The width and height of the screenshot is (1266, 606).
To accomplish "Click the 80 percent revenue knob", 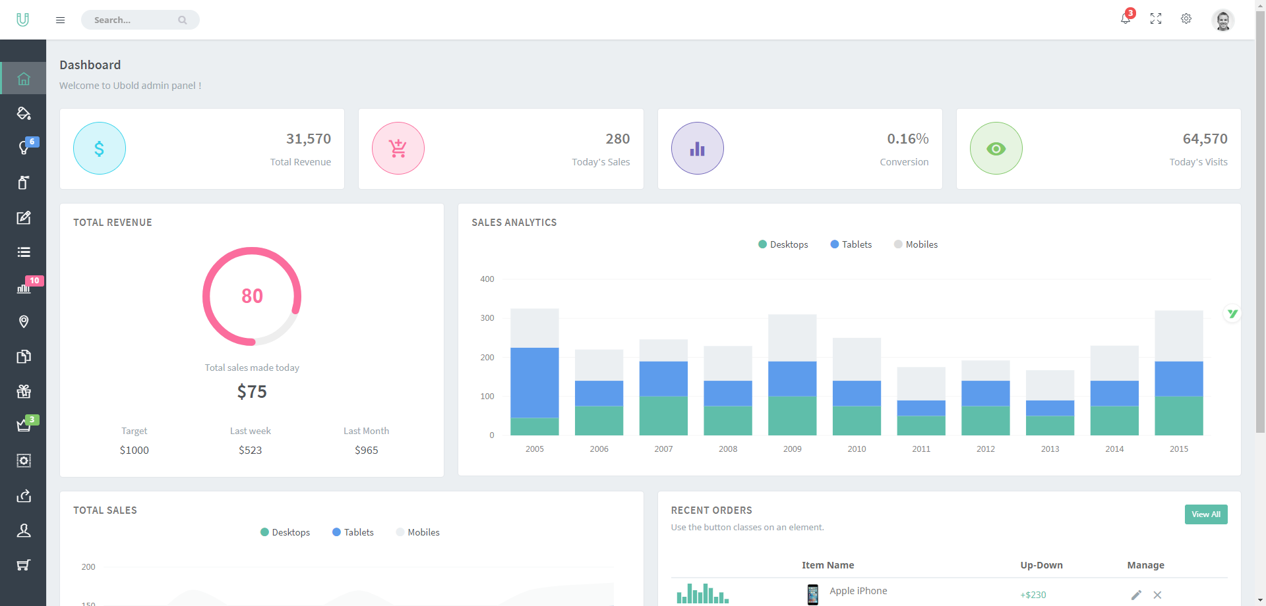I will click(x=252, y=296).
